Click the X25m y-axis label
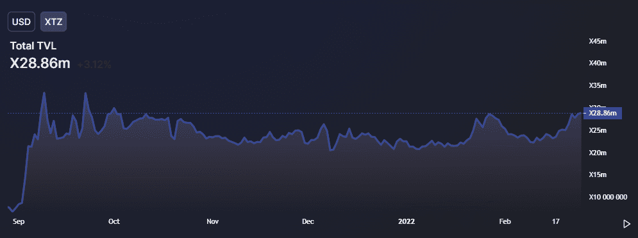 pyautogui.click(x=598, y=131)
